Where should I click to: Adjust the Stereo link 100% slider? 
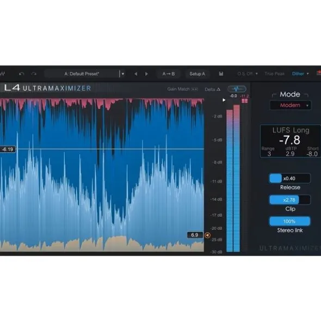(289, 221)
